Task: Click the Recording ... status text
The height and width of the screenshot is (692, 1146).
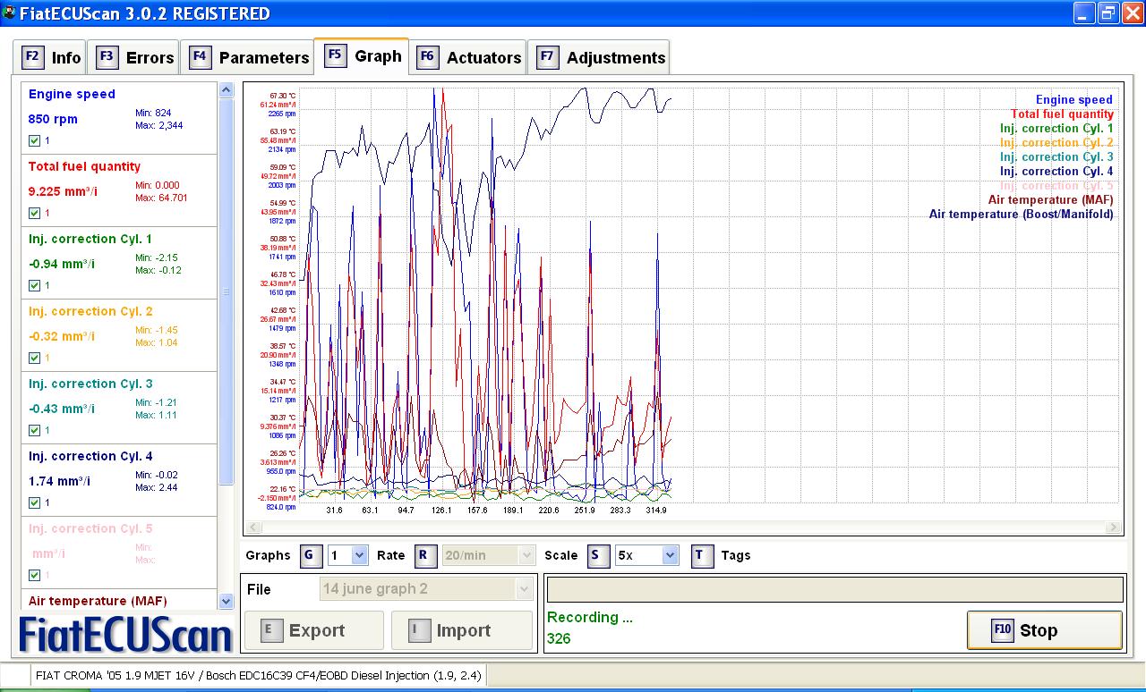Action: coord(590,617)
